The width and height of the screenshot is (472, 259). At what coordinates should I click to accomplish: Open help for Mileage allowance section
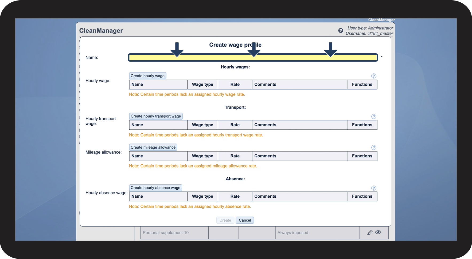(x=374, y=148)
